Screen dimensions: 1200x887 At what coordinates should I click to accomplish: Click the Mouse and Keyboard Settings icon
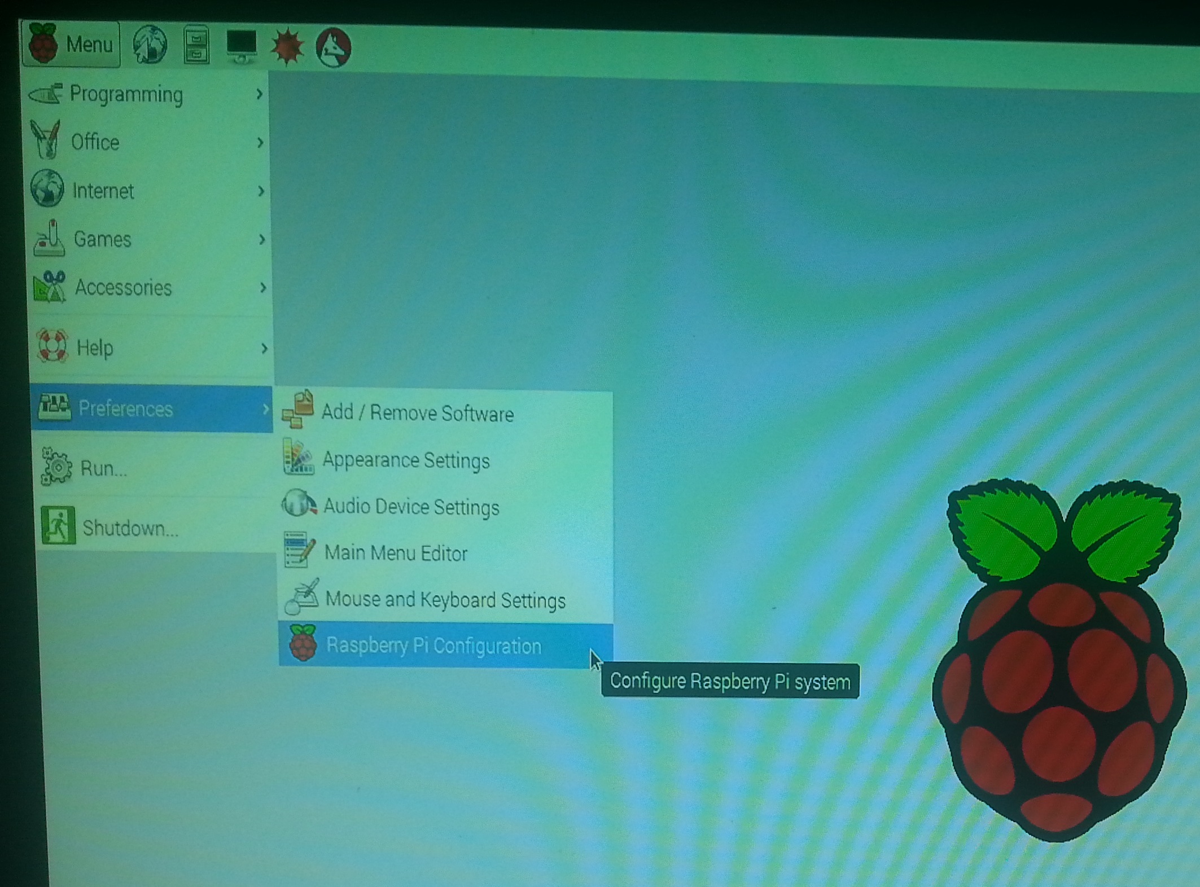click(301, 596)
